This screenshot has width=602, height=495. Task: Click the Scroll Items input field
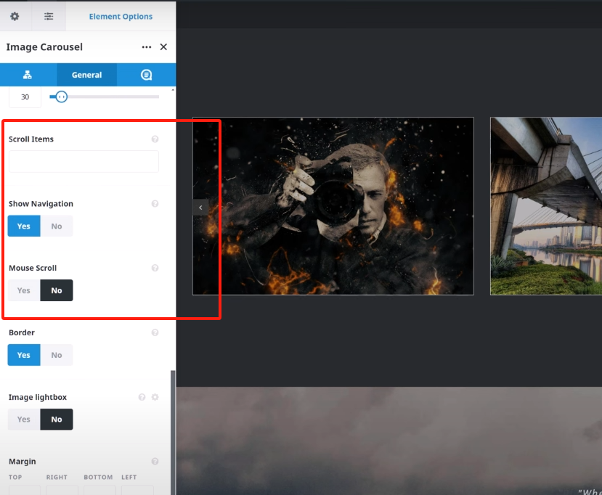point(84,162)
